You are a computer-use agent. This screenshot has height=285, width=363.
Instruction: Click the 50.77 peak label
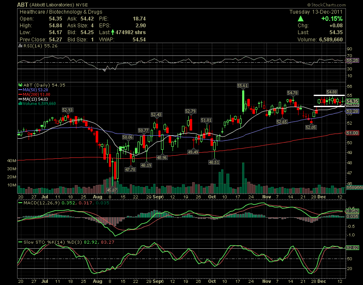click(143, 130)
